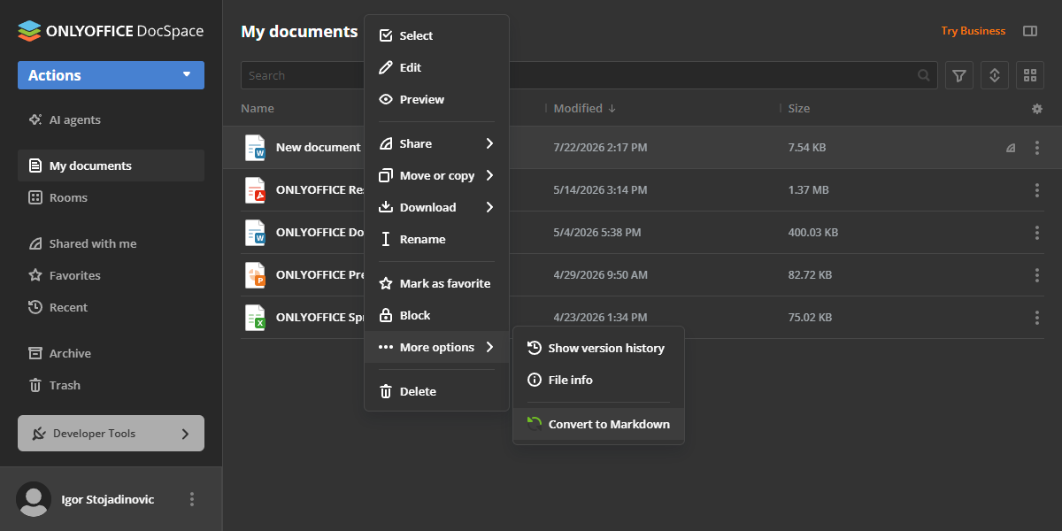Click the shared indicator icon on New document

(1011, 149)
